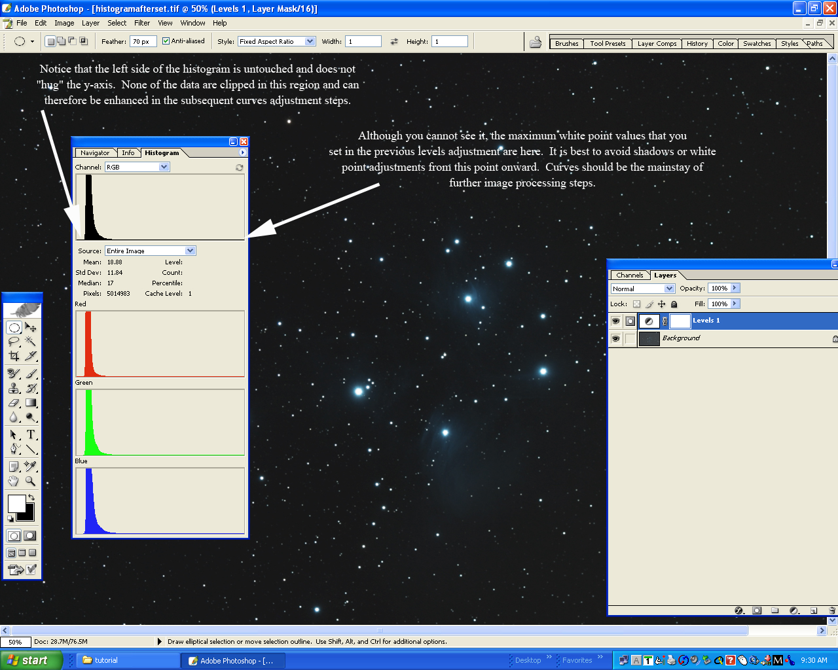The height and width of the screenshot is (670, 838).
Task: Hide the Levels 1 layer
Action: point(615,321)
